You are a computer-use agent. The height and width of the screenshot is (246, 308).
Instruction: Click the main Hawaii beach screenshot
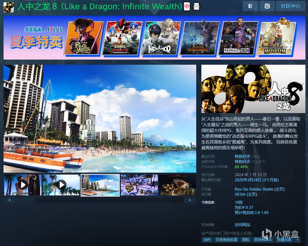tap(100, 119)
